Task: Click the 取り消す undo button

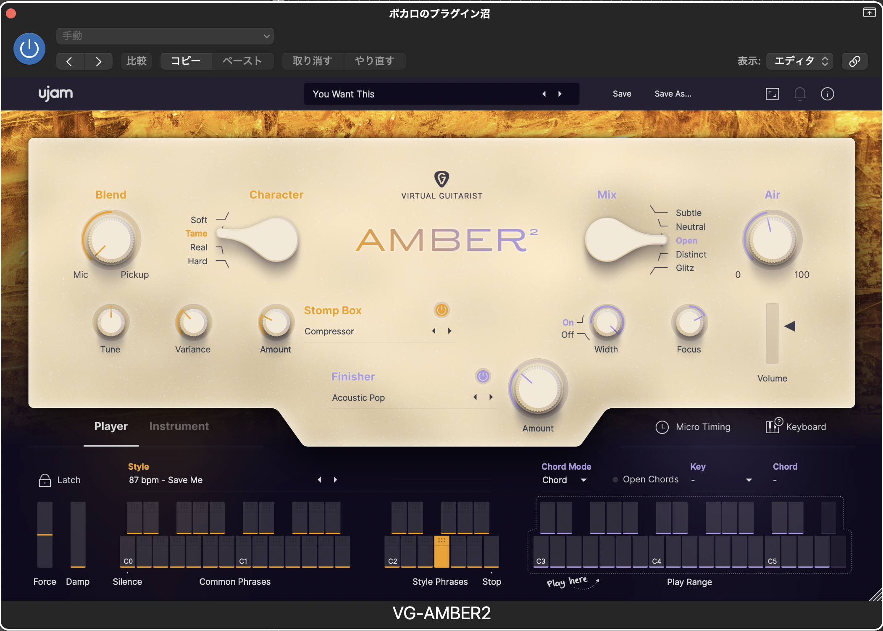Action: pos(313,61)
